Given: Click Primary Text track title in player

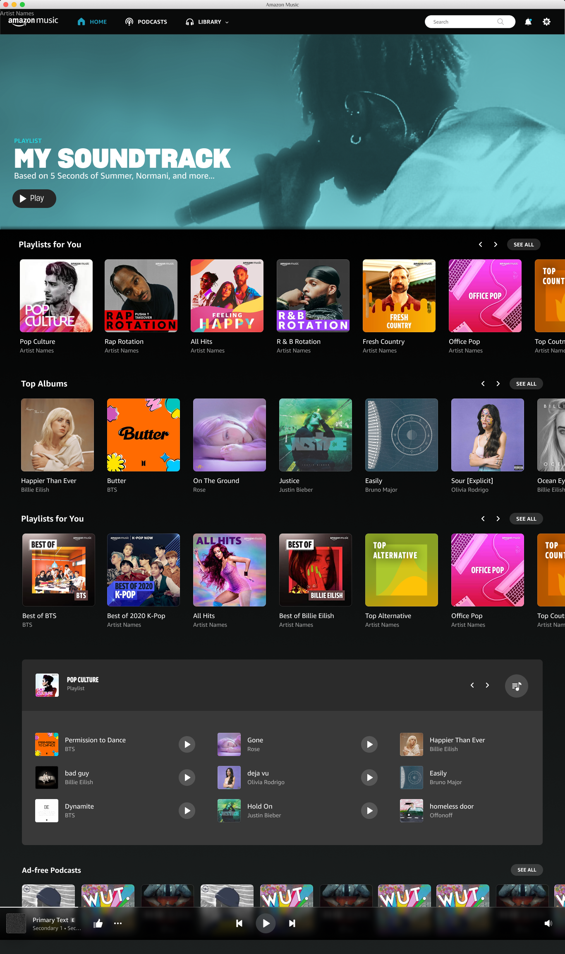Looking at the screenshot, I should (50, 920).
